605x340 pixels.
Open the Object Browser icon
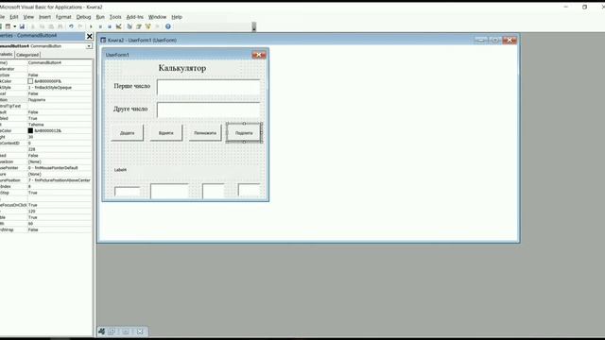148,26
